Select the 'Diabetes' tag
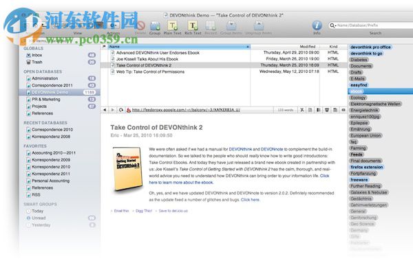Screen dimensions: 413x259 359,60
